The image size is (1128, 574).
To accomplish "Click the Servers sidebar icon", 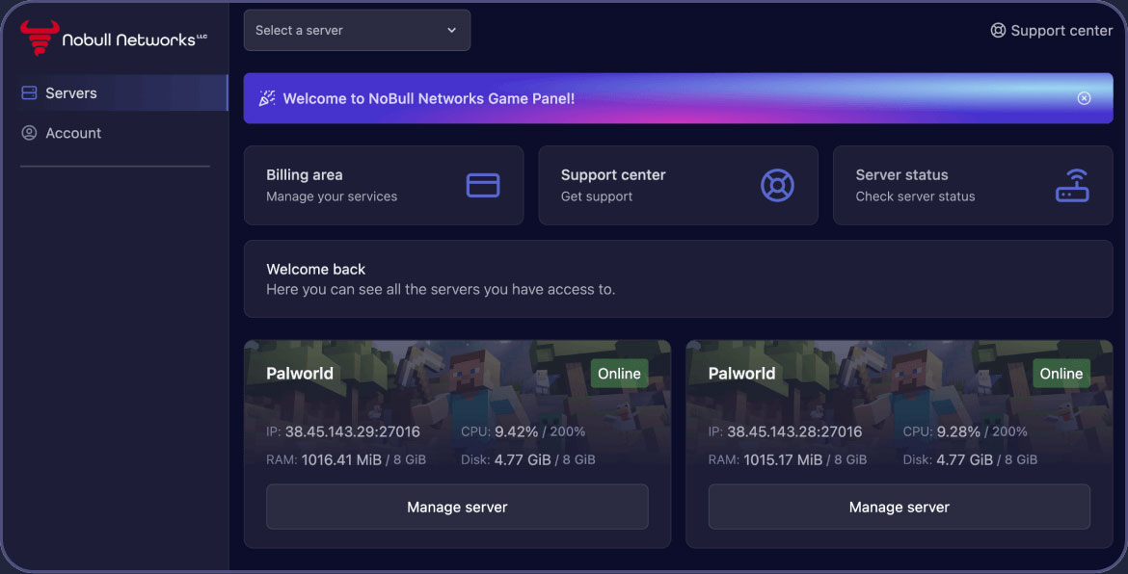I will [x=29, y=93].
